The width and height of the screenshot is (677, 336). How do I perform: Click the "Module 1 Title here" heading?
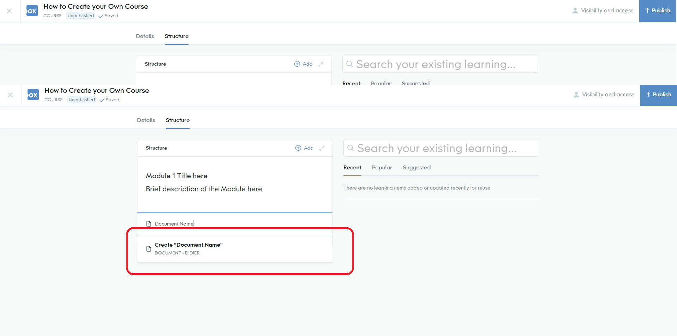(176, 176)
